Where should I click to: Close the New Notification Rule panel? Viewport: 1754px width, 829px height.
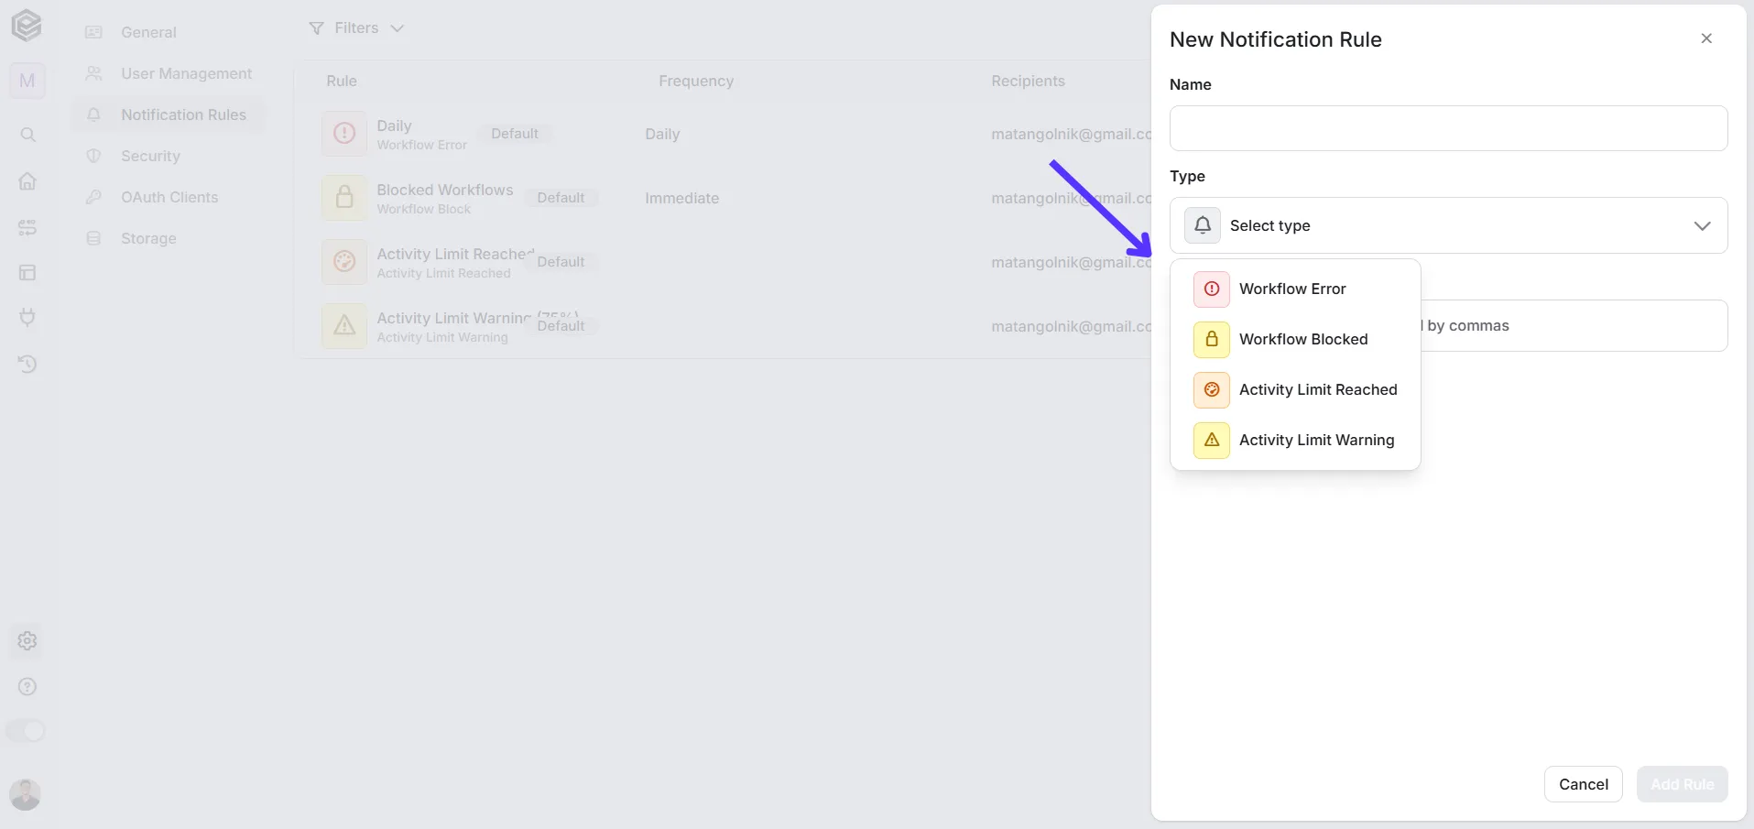[x=1705, y=38]
